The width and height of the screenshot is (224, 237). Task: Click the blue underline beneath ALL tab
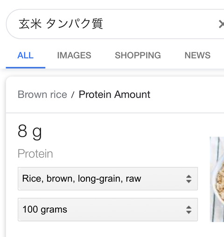tap(26, 68)
